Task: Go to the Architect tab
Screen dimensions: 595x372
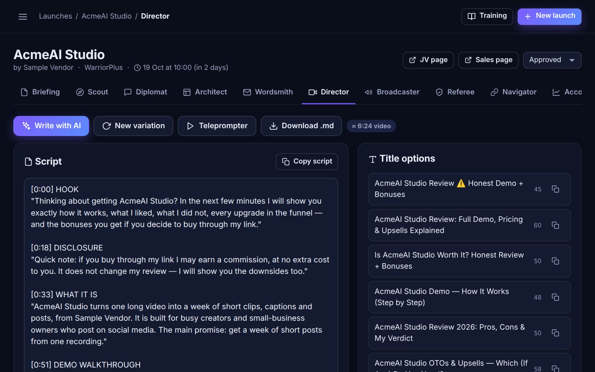Action: click(x=205, y=92)
